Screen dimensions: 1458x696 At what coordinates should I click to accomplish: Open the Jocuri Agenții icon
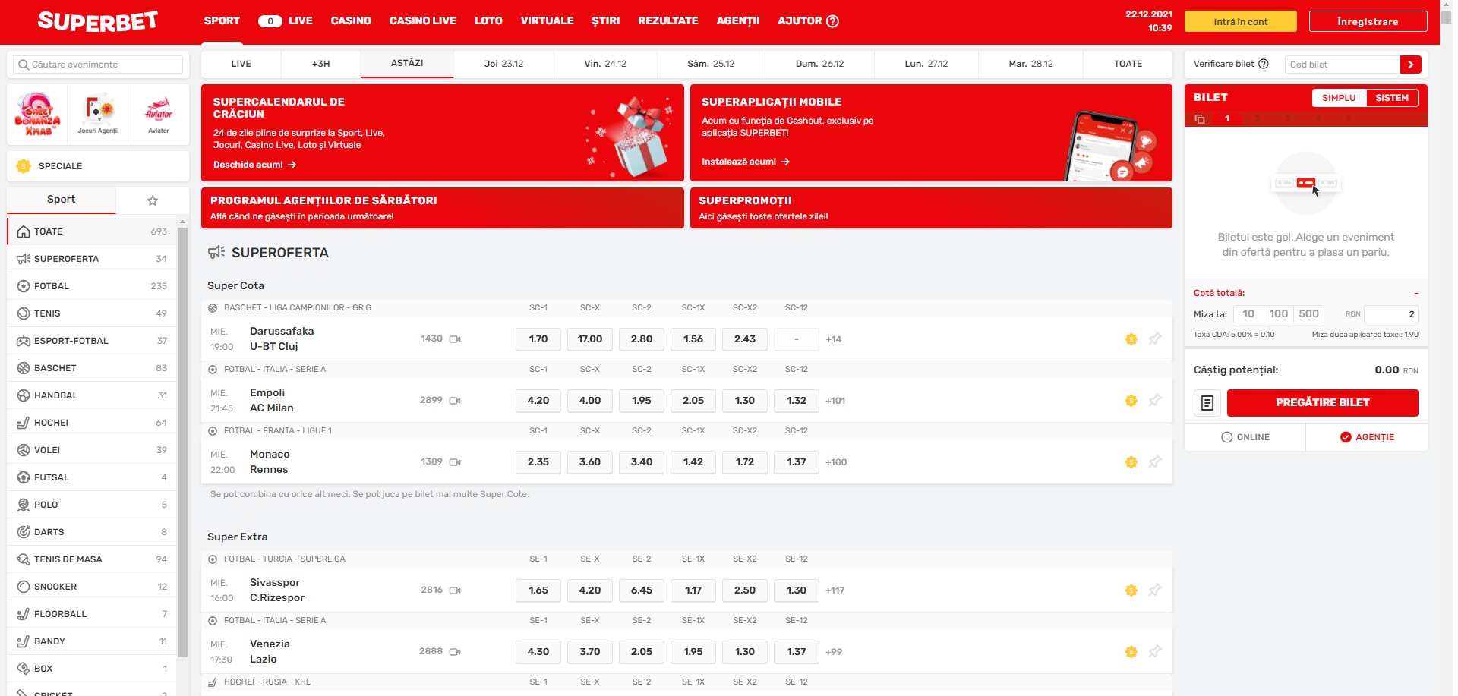coord(98,115)
